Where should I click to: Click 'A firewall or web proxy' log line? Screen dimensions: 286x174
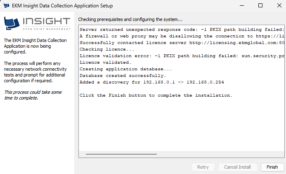[182, 36]
